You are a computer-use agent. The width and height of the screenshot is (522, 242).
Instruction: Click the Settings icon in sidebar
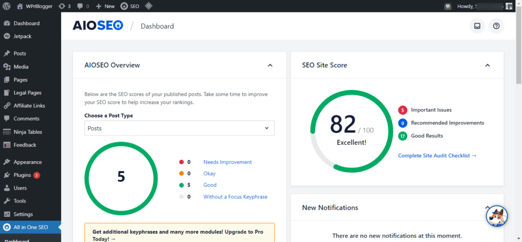point(7,214)
